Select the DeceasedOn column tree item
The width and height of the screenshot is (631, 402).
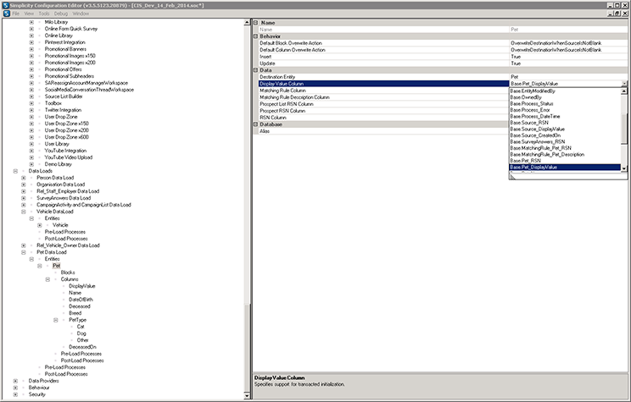pyautogui.click(x=82, y=347)
